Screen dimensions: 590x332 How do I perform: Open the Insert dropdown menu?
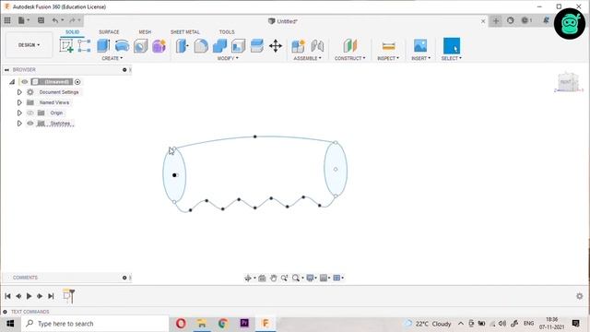tap(420, 58)
